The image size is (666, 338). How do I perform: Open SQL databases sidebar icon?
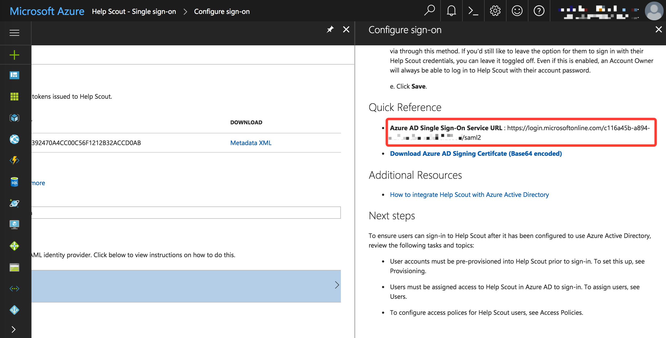[x=14, y=182]
